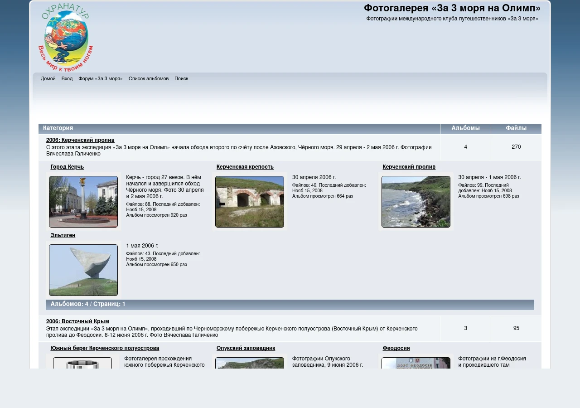Open the Феодосия album link
This screenshot has height=408, width=580.
click(396, 348)
